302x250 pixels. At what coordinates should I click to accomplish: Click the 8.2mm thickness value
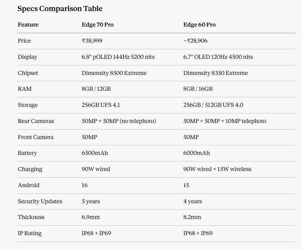(192, 217)
